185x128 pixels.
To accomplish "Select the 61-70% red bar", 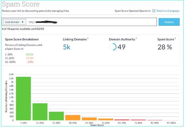I will pos(122,120).
